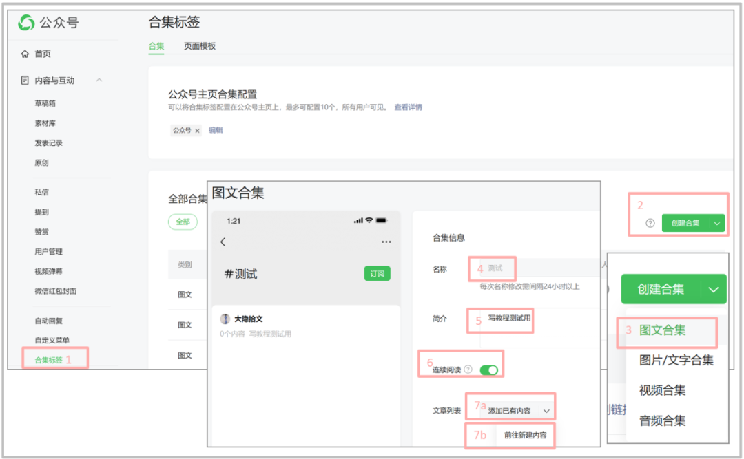Viewport: 744px width, 459px height.
Task: Tap the three-dot more icon in phone preview
Action: point(386,242)
